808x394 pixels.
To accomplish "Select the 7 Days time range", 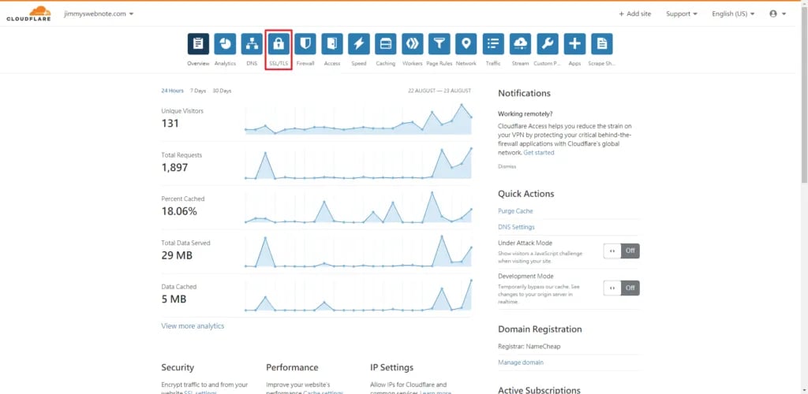I will (x=198, y=91).
